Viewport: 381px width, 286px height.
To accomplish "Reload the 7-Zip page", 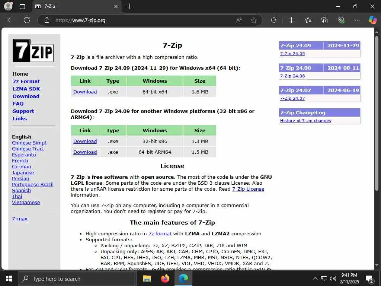I will click(27, 20).
